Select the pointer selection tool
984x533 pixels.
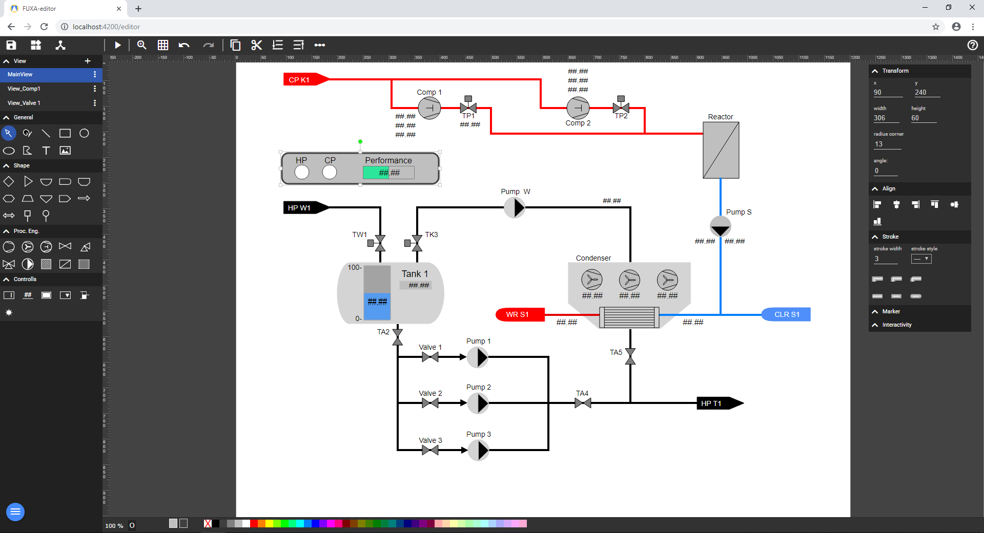tap(9, 133)
